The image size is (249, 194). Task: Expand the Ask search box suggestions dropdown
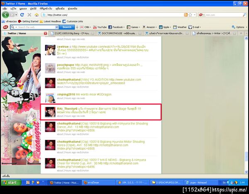tap(57, 27)
